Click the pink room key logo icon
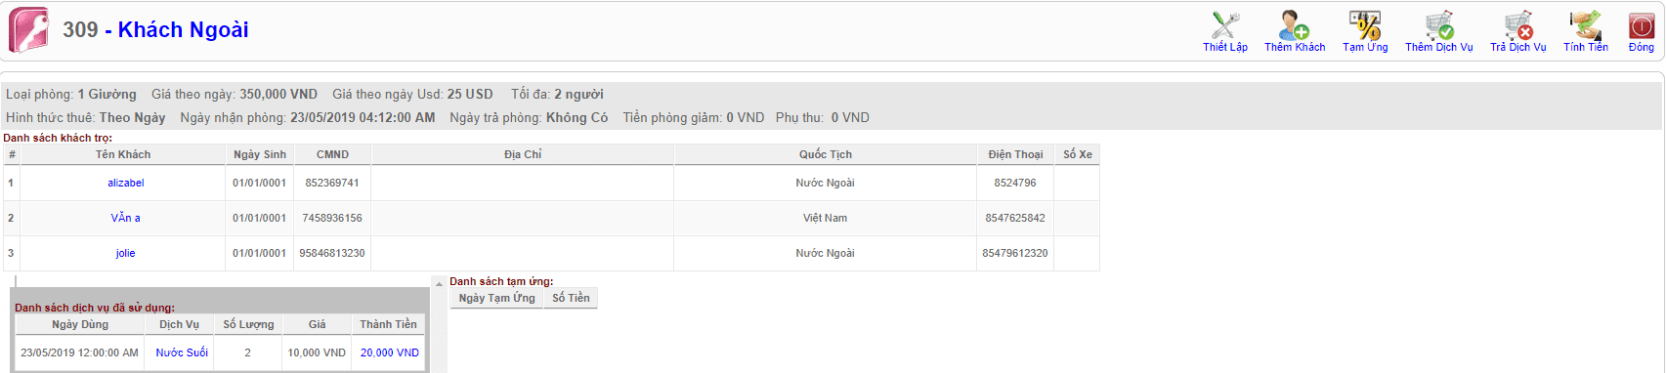The width and height of the screenshot is (1666, 373). 28,30
